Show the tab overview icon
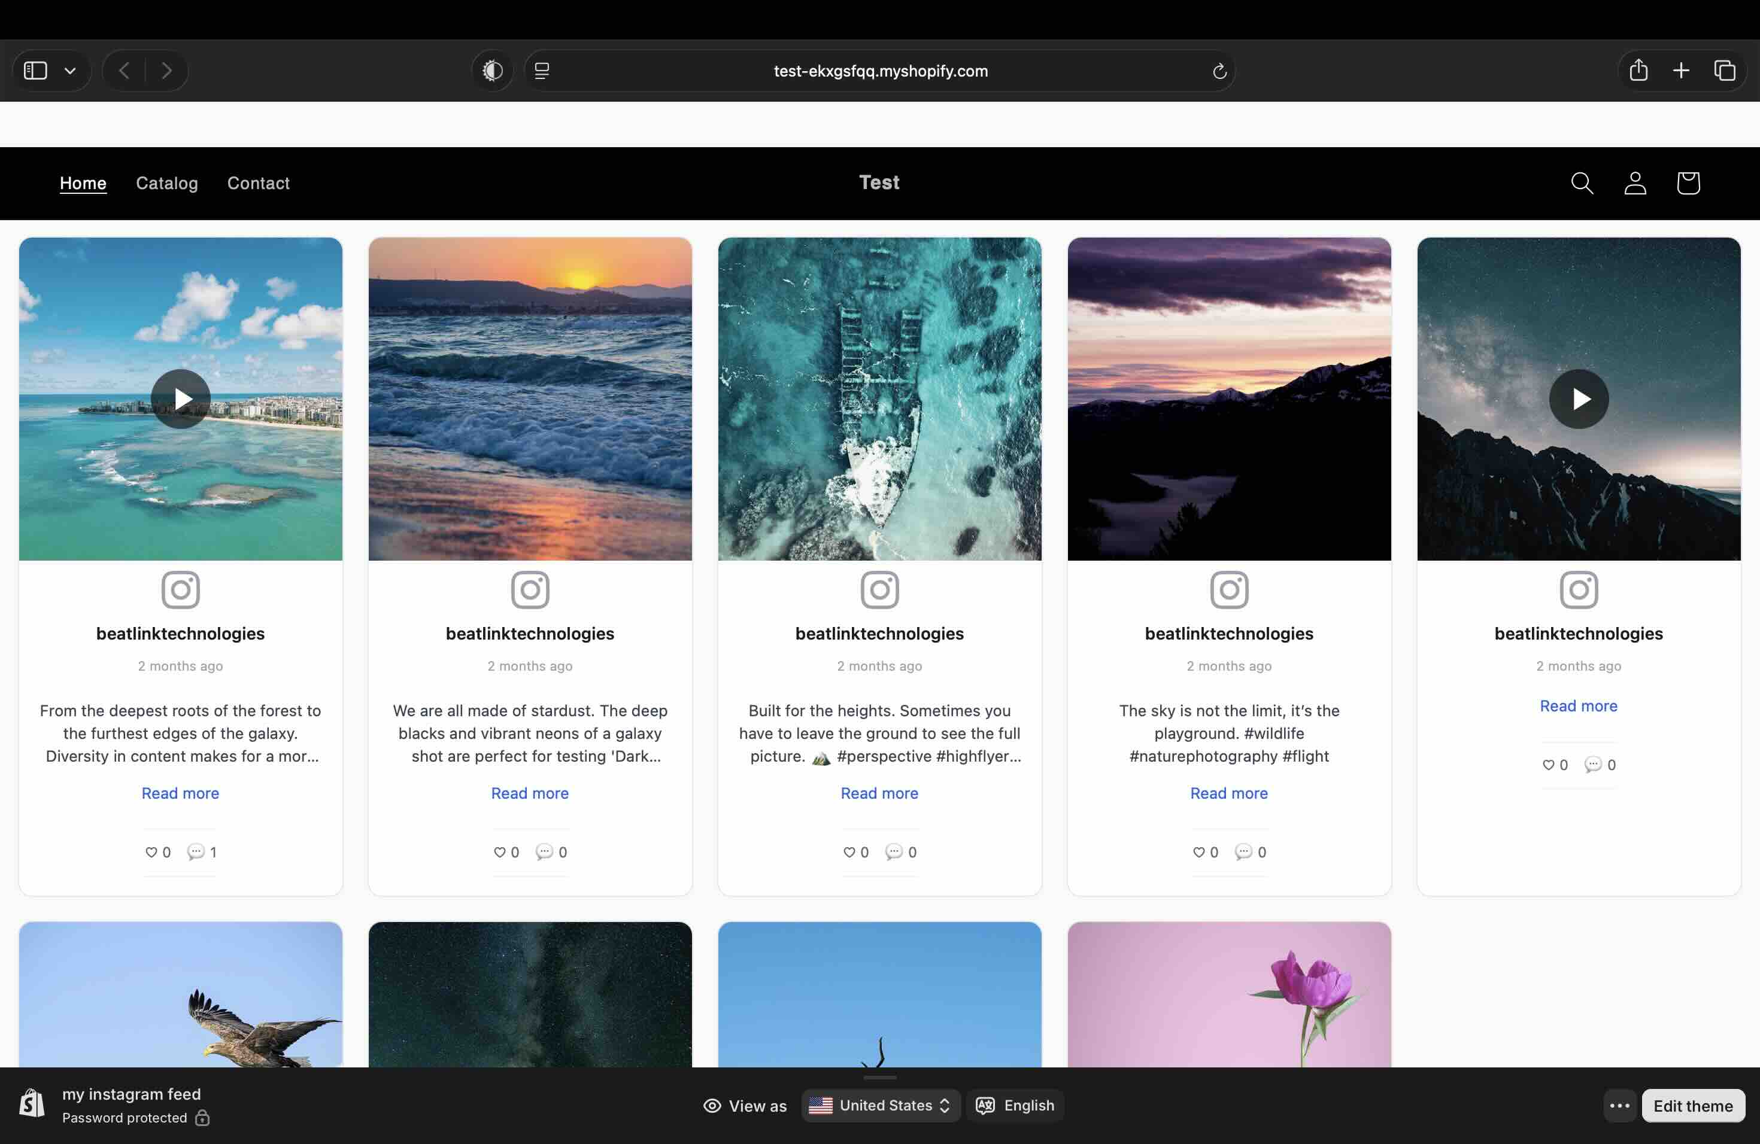This screenshot has width=1760, height=1144. click(1725, 70)
